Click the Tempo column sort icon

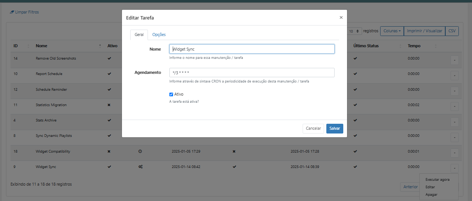tap(436, 46)
